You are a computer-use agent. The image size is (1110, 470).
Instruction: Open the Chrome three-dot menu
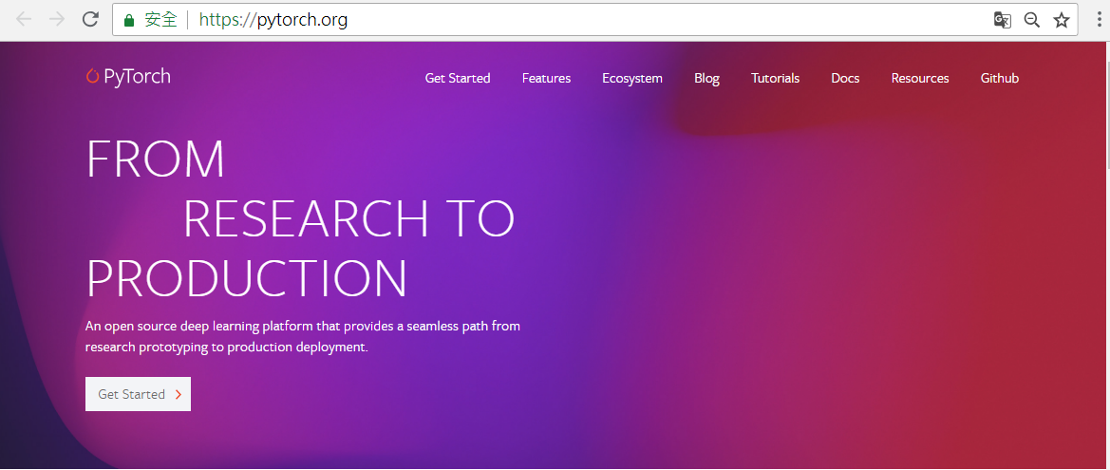click(1099, 20)
